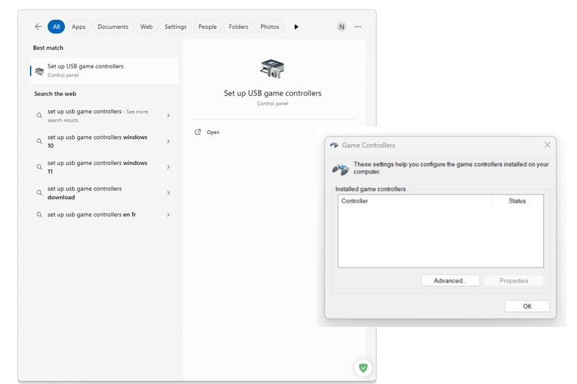Click the search icon beside 'download' suggestion
Screen dimensions: 577x384
[x=39, y=192]
